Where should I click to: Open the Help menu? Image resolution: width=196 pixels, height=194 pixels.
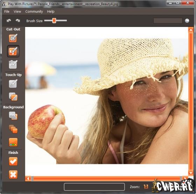pyautogui.click(x=51, y=12)
